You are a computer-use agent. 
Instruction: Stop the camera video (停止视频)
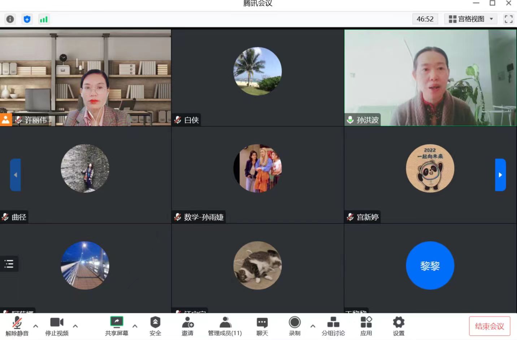(57, 326)
